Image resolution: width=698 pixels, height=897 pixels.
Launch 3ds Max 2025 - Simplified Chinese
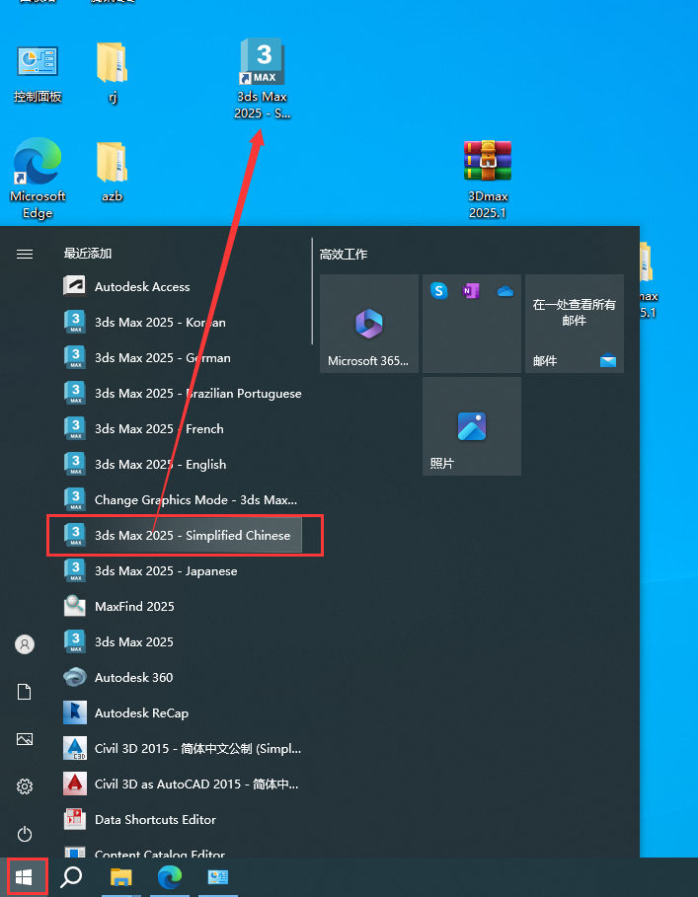click(182, 535)
